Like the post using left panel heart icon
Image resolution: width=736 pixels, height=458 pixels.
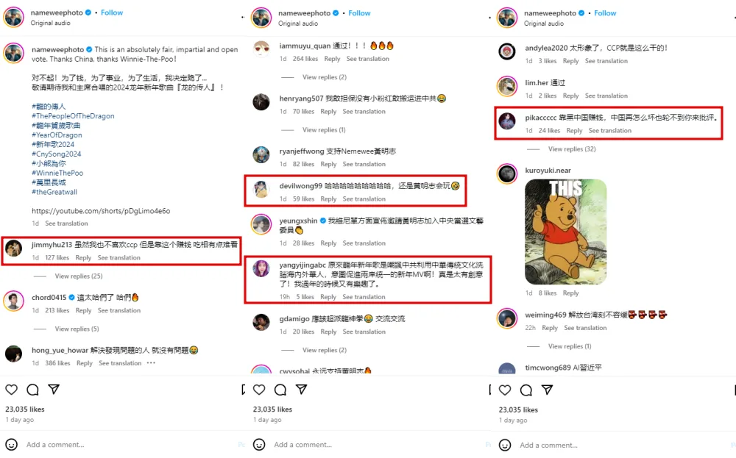click(x=11, y=390)
